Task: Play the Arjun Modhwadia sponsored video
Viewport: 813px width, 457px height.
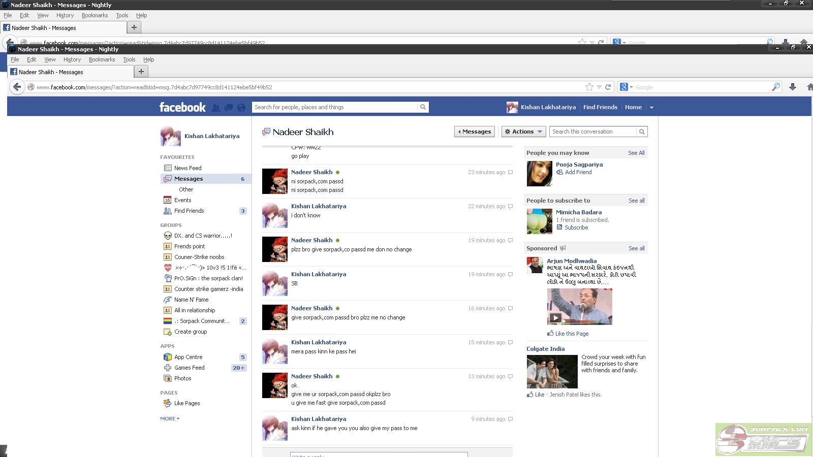Action: tap(555, 318)
